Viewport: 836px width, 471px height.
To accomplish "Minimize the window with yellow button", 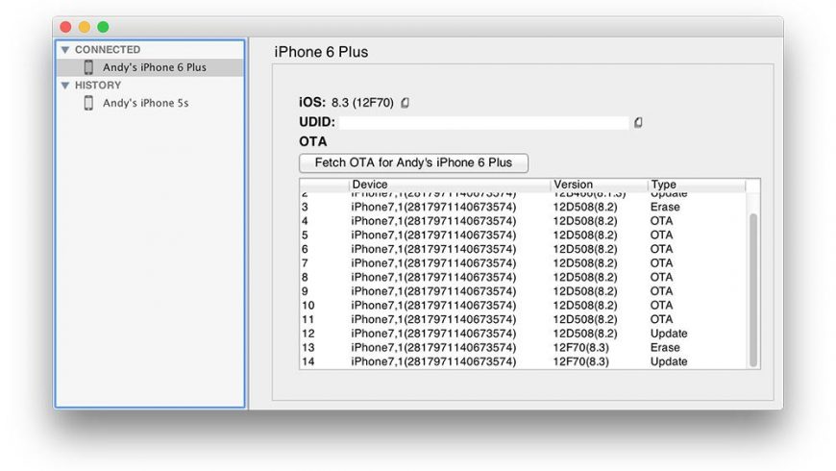I will 85,27.
